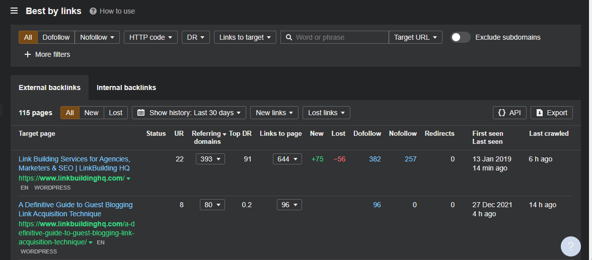Click the Export button

552,113
